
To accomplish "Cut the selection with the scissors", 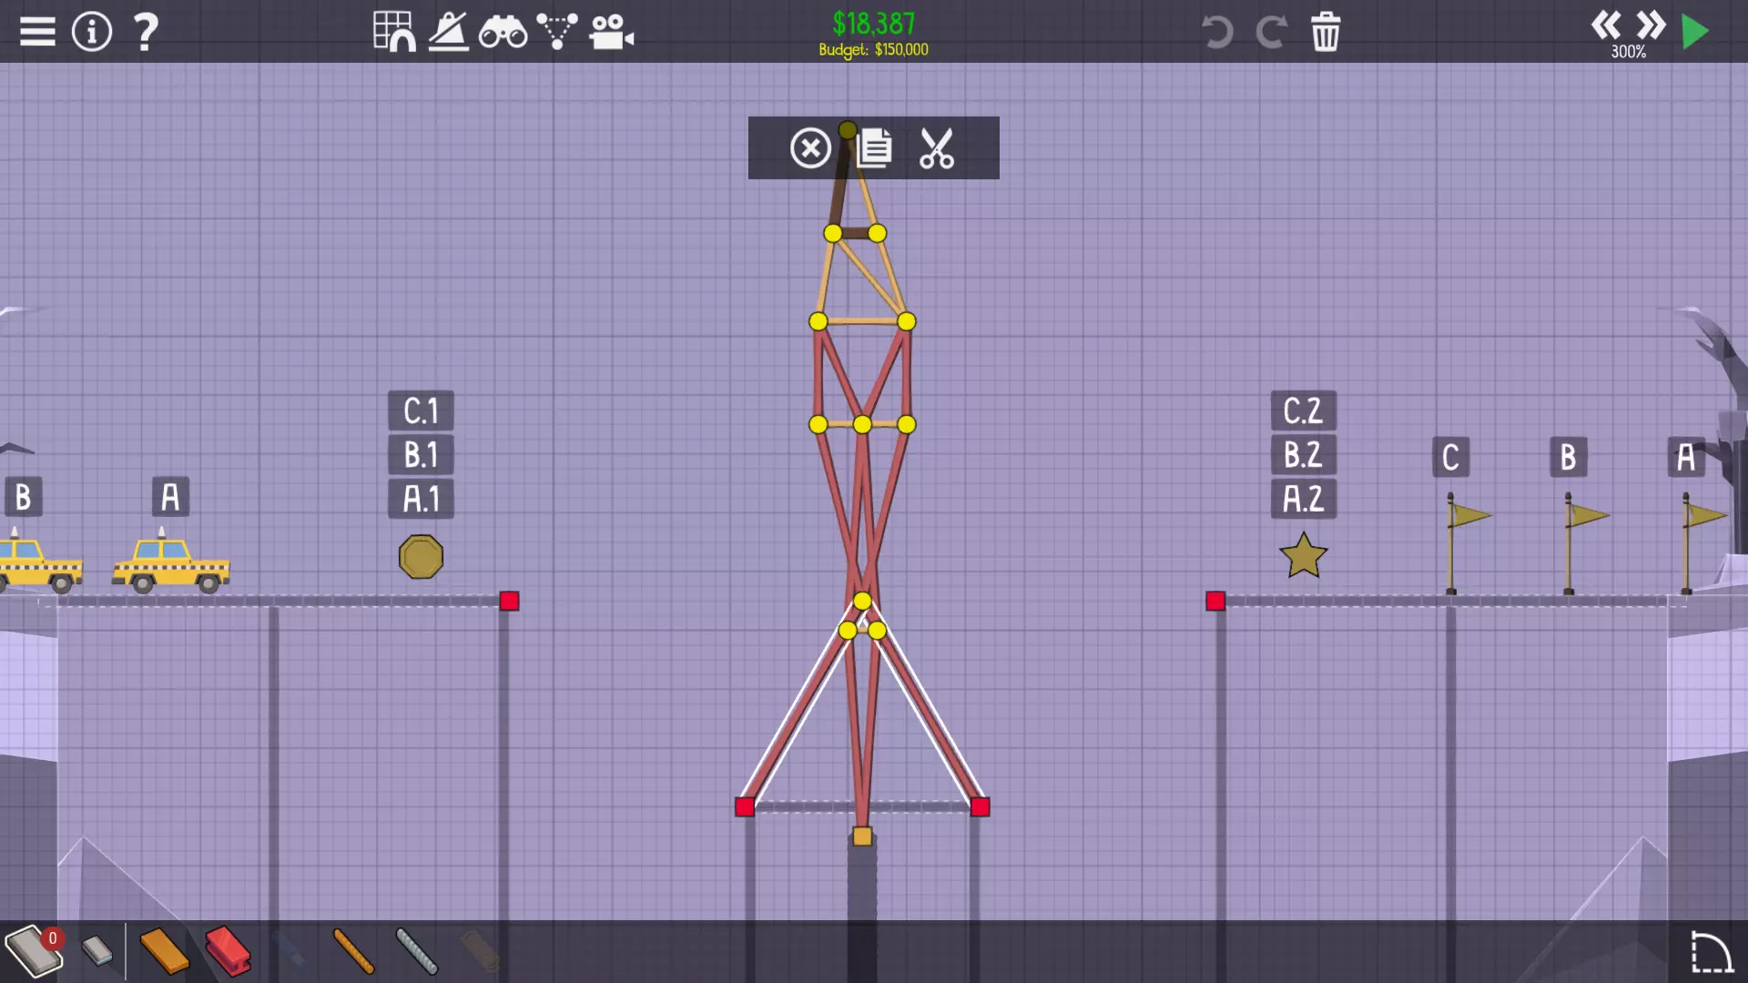I will [937, 148].
